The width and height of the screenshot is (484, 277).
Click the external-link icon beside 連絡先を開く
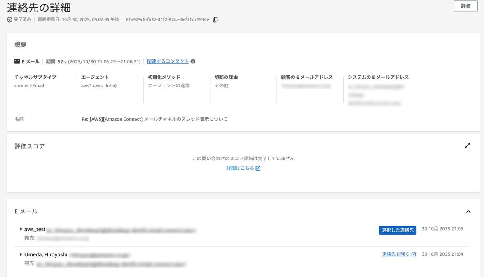(414, 254)
